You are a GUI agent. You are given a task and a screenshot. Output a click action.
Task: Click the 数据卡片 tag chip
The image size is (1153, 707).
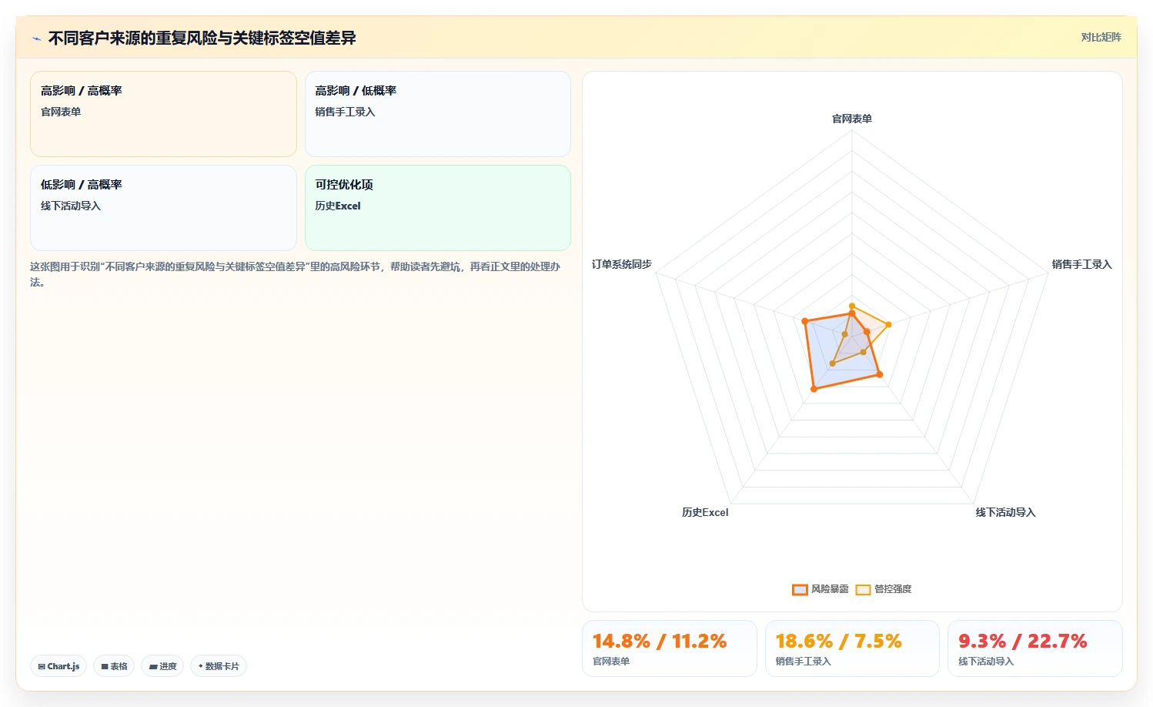pyautogui.click(x=219, y=666)
